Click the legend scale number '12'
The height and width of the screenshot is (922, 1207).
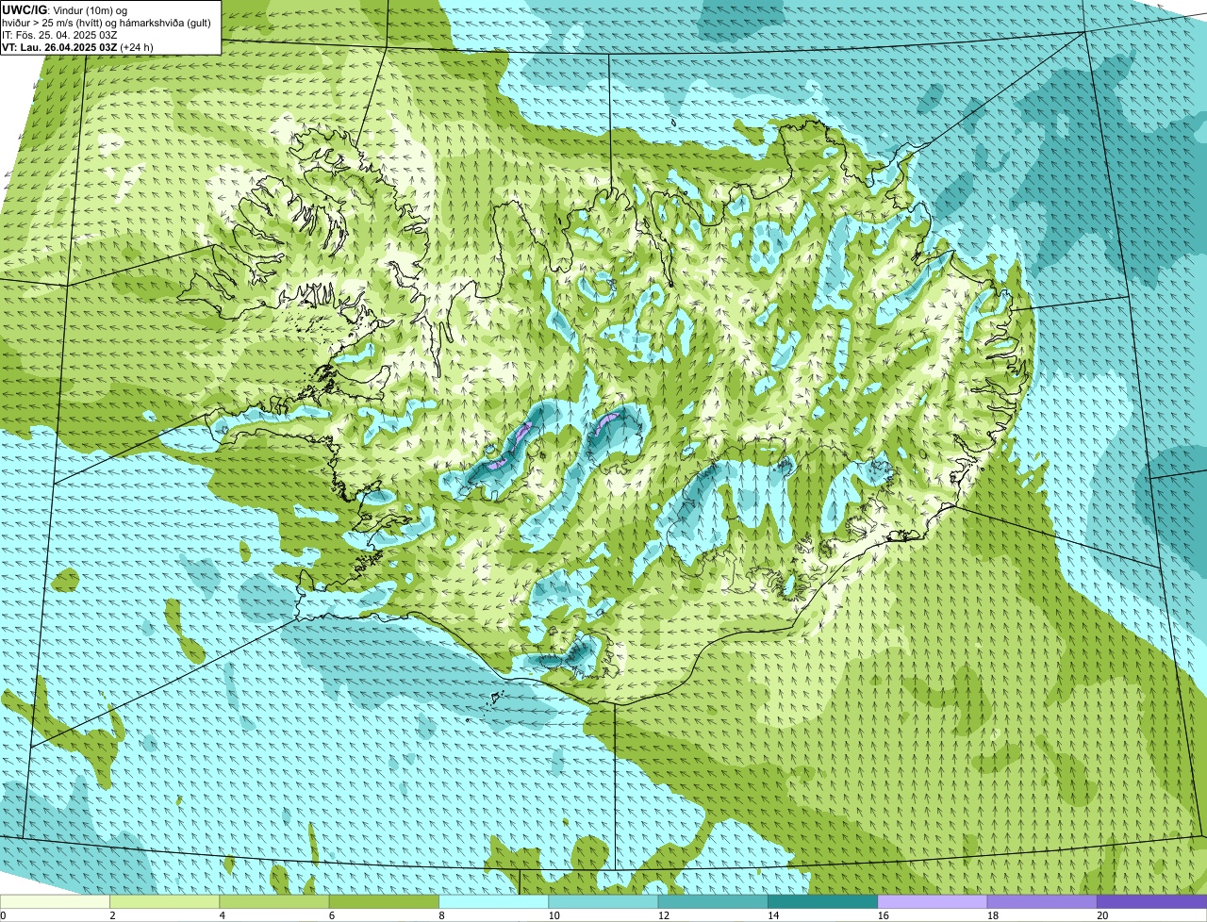tap(663, 915)
